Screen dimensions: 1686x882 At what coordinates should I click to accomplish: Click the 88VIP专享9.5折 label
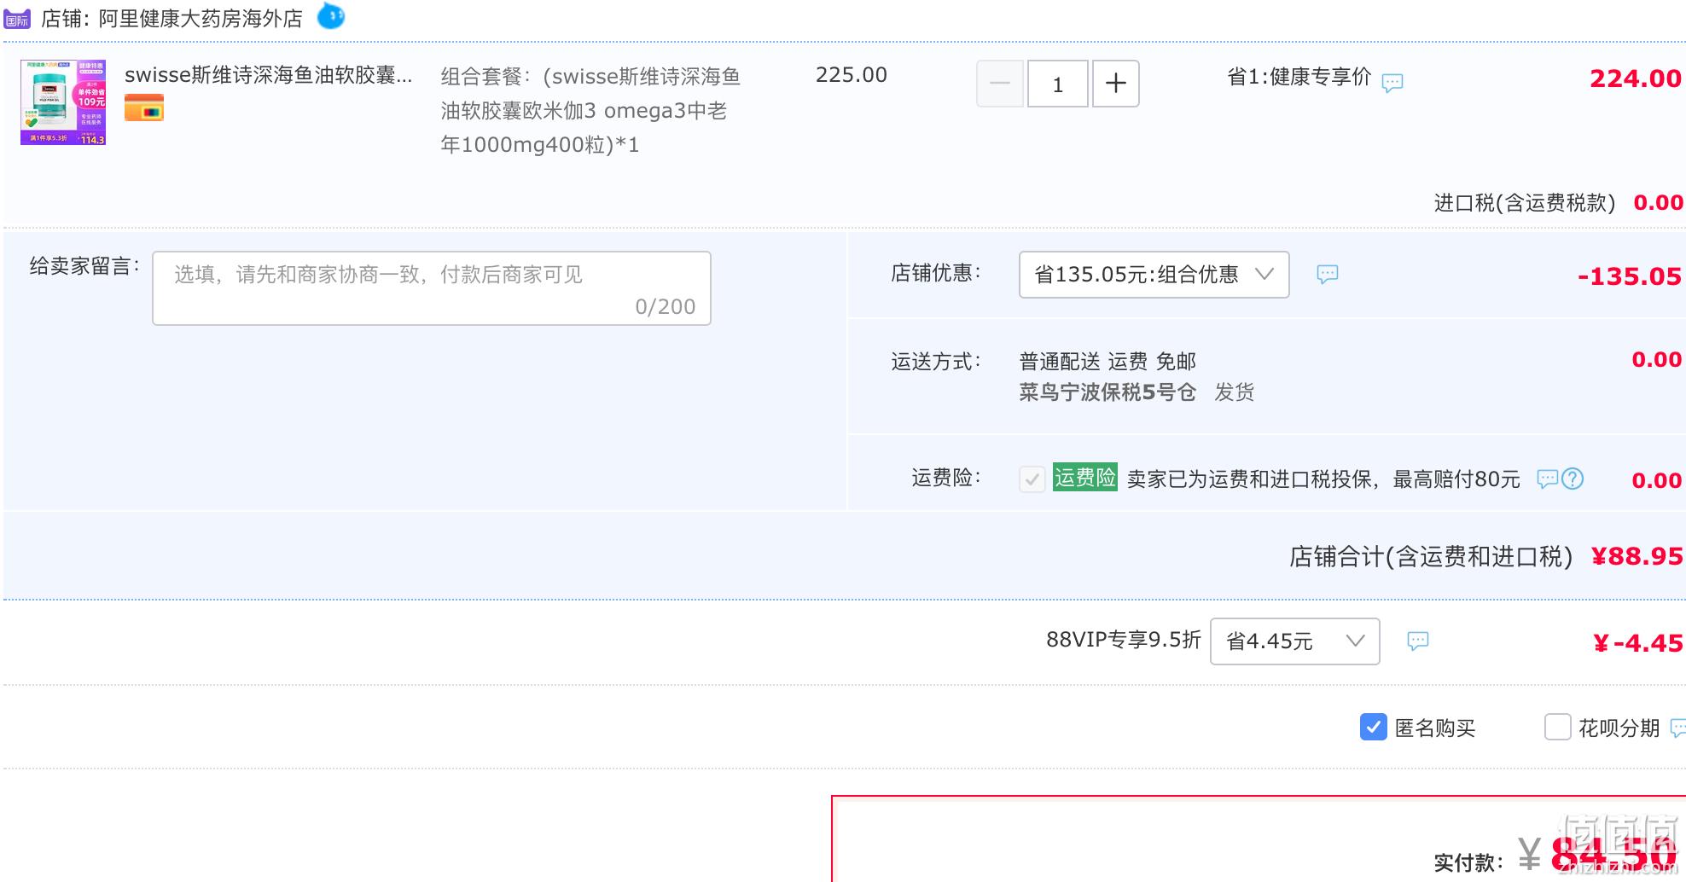click(x=1124, y=640)
